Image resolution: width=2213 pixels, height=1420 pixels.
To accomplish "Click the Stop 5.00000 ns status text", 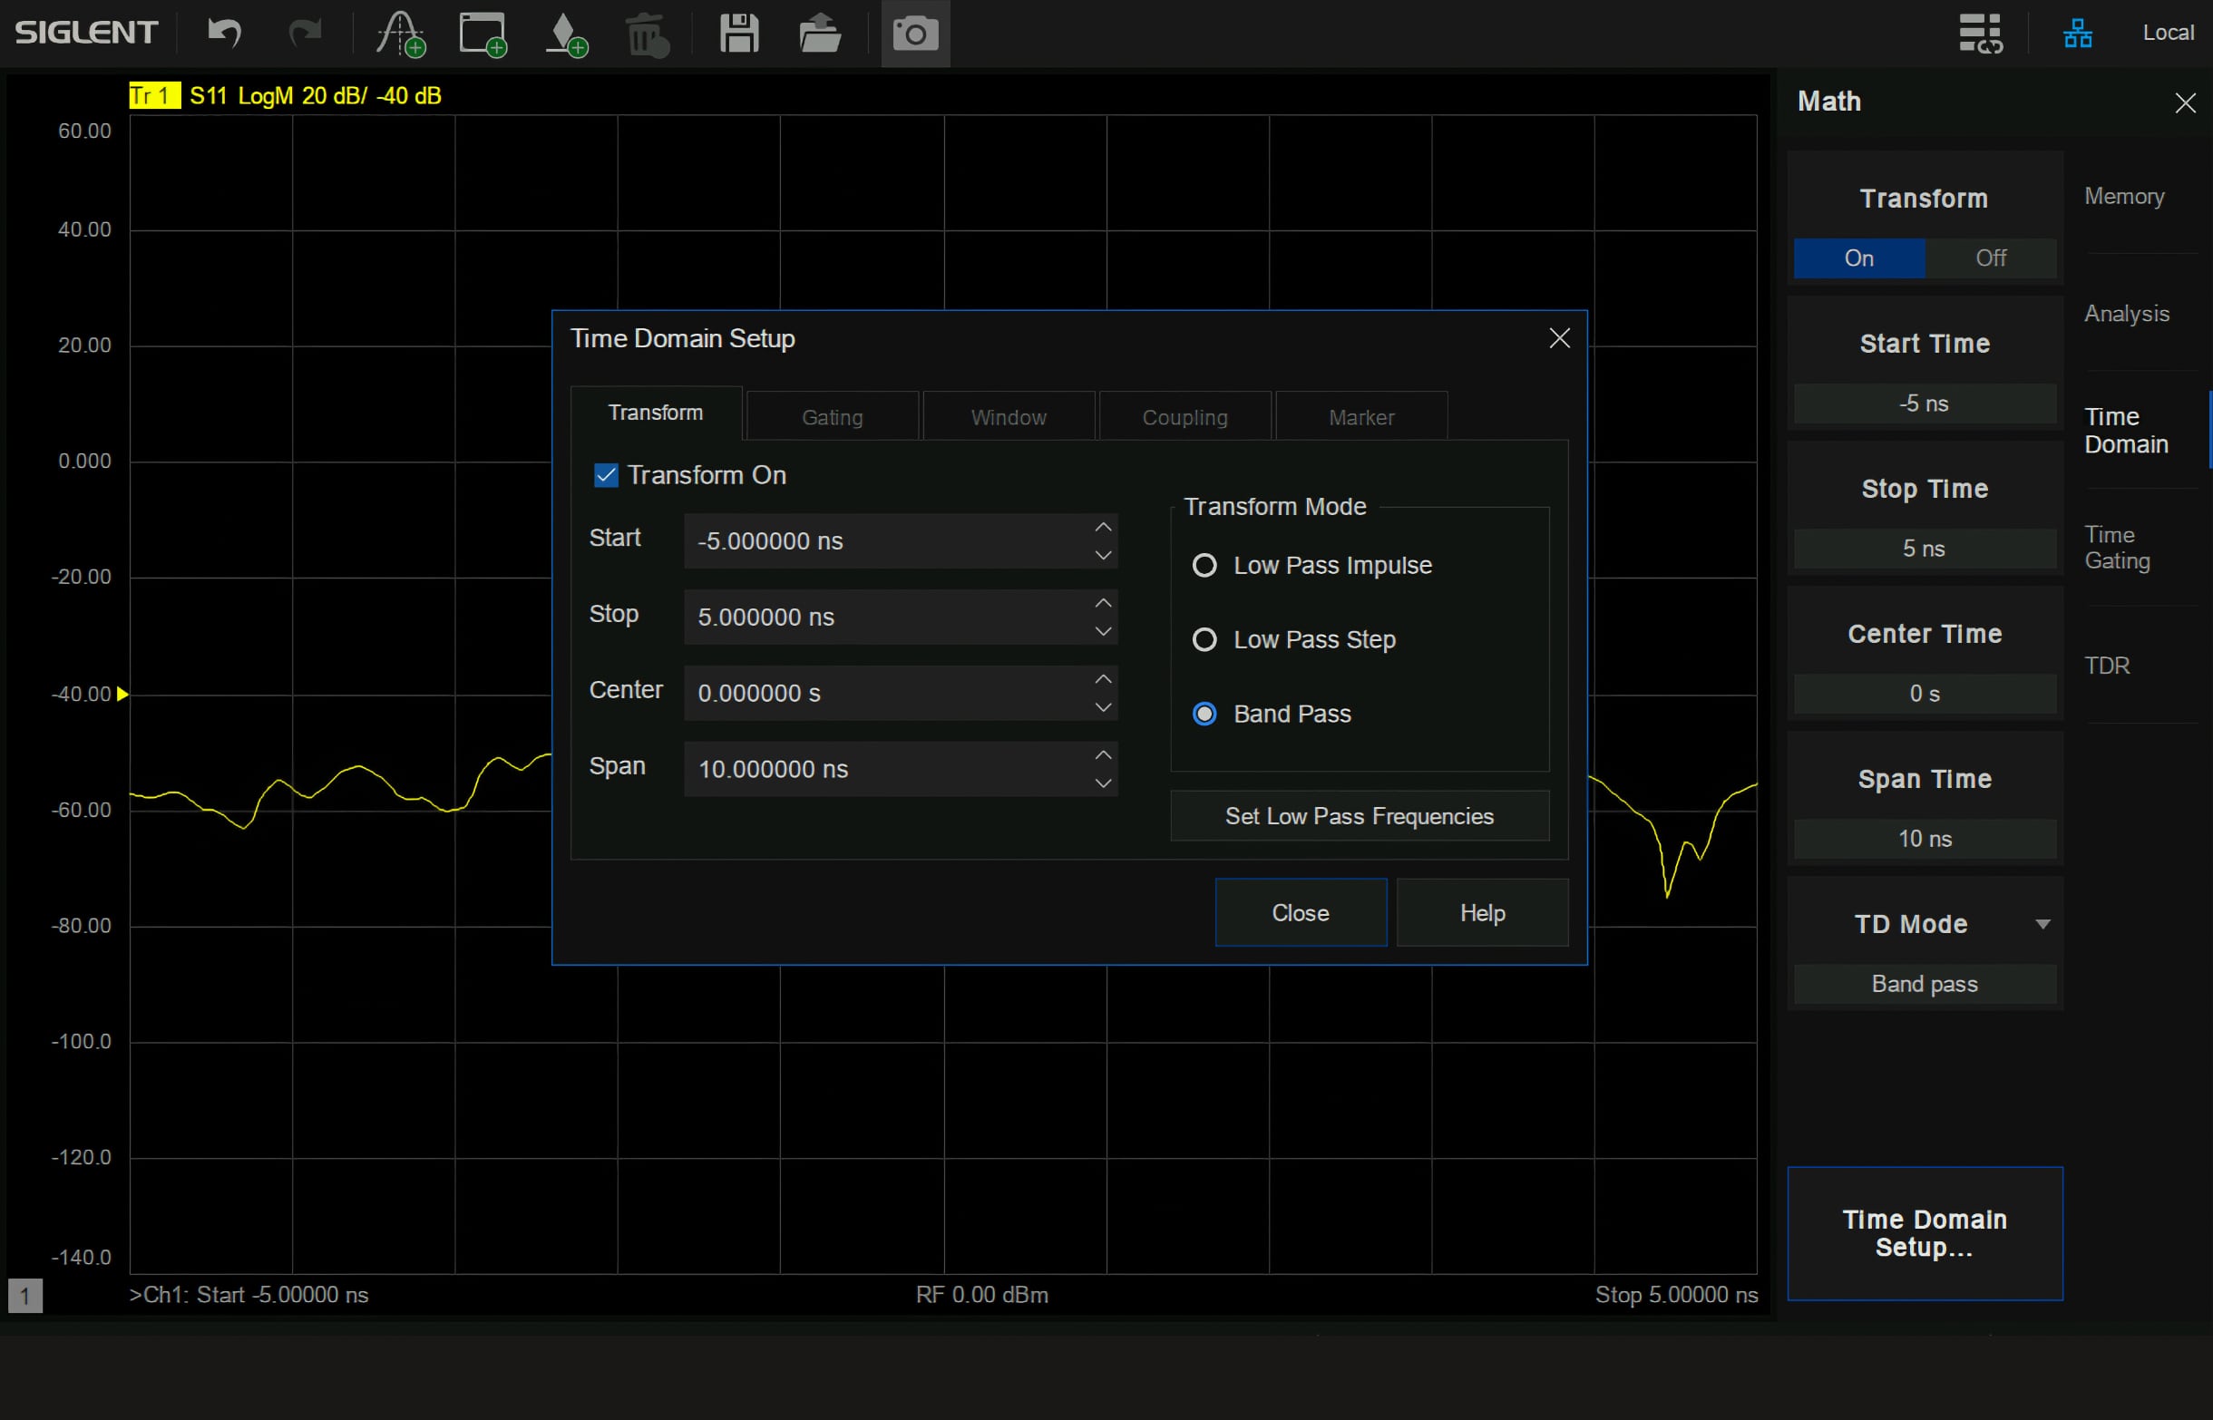I will (1676, 1296).
